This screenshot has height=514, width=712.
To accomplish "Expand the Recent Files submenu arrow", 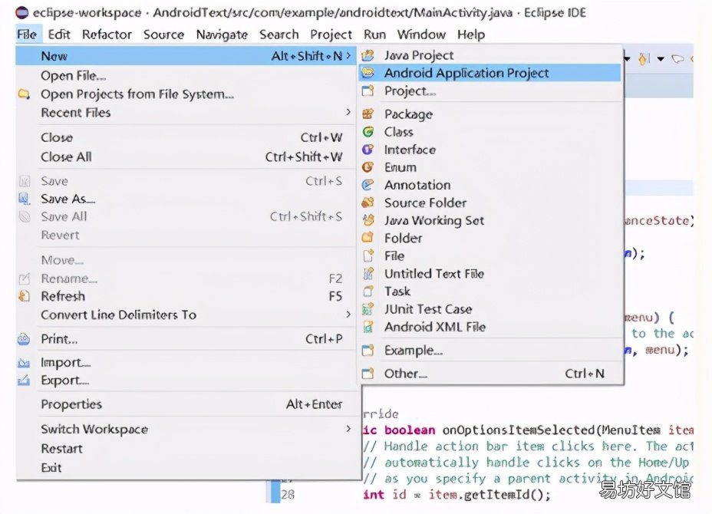I will 348,112.
